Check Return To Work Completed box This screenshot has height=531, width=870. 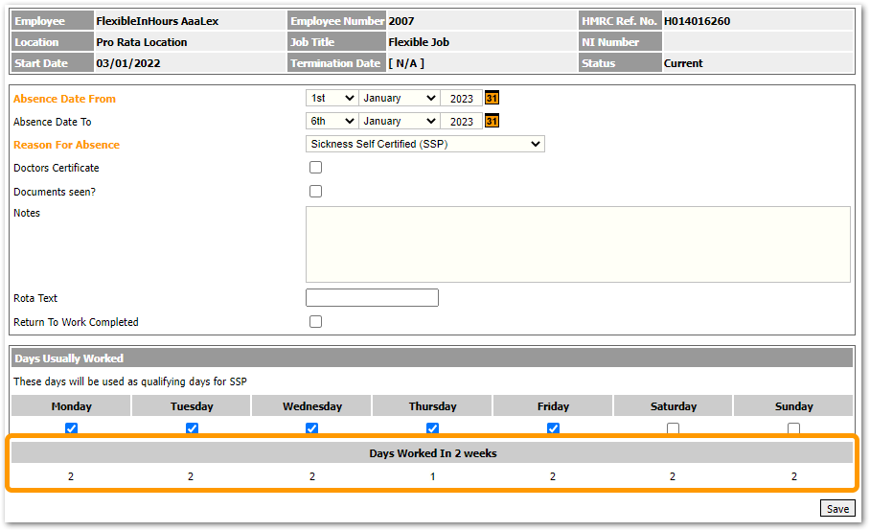tap(315, 322)
